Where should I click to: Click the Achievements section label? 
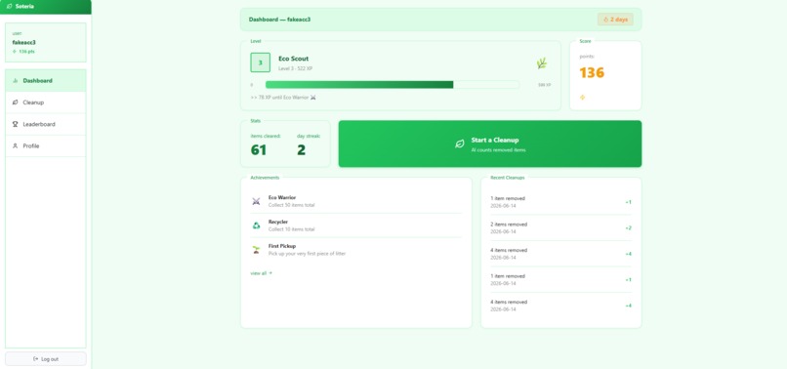(265, 178)
